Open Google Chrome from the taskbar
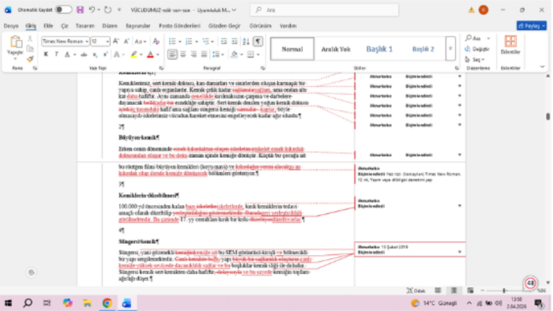Image resolution: width=553 pixels, height=311 pixels. (107, 303)
